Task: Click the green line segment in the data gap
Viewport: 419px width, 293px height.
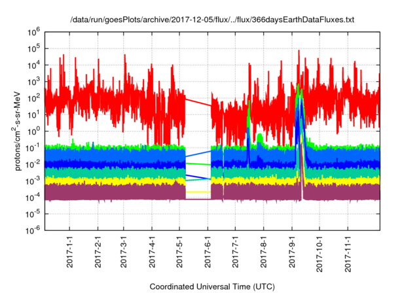Action: coord(198,164)
